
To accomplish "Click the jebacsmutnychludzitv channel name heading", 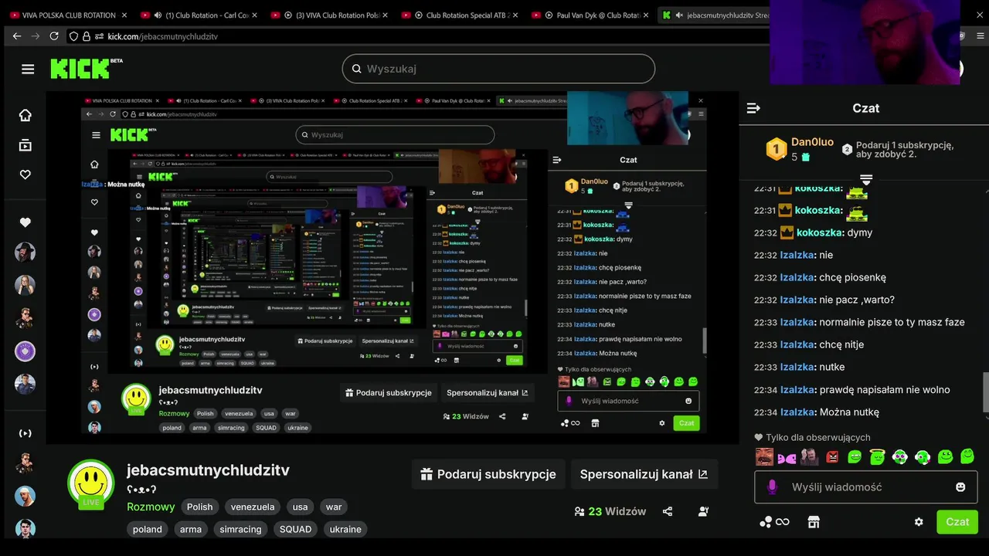I will point(208,470).
